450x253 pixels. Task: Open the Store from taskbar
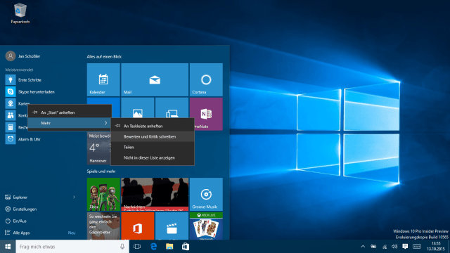pos(186,247)
